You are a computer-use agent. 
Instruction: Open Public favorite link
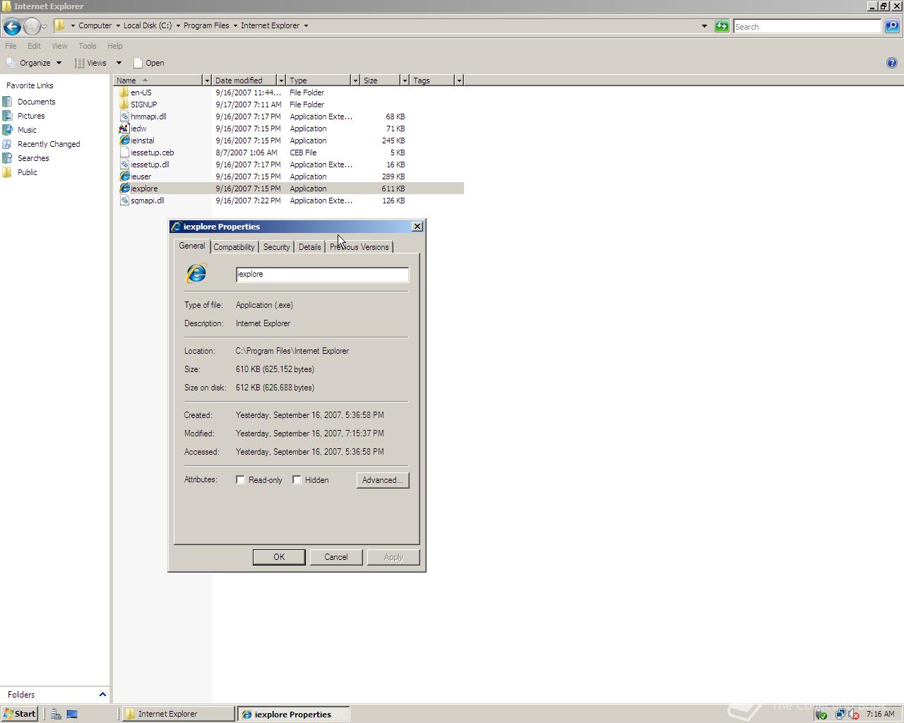point(28,172)
